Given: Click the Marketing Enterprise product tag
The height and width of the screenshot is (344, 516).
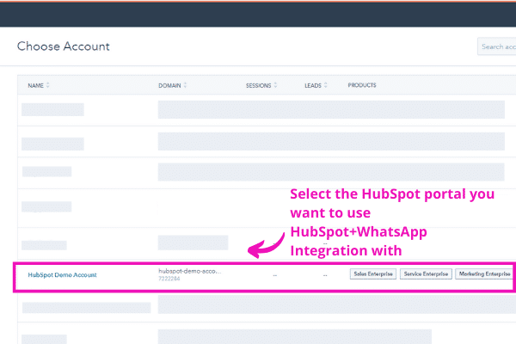Looking at the screenshot, I should [x=484, y=273].
